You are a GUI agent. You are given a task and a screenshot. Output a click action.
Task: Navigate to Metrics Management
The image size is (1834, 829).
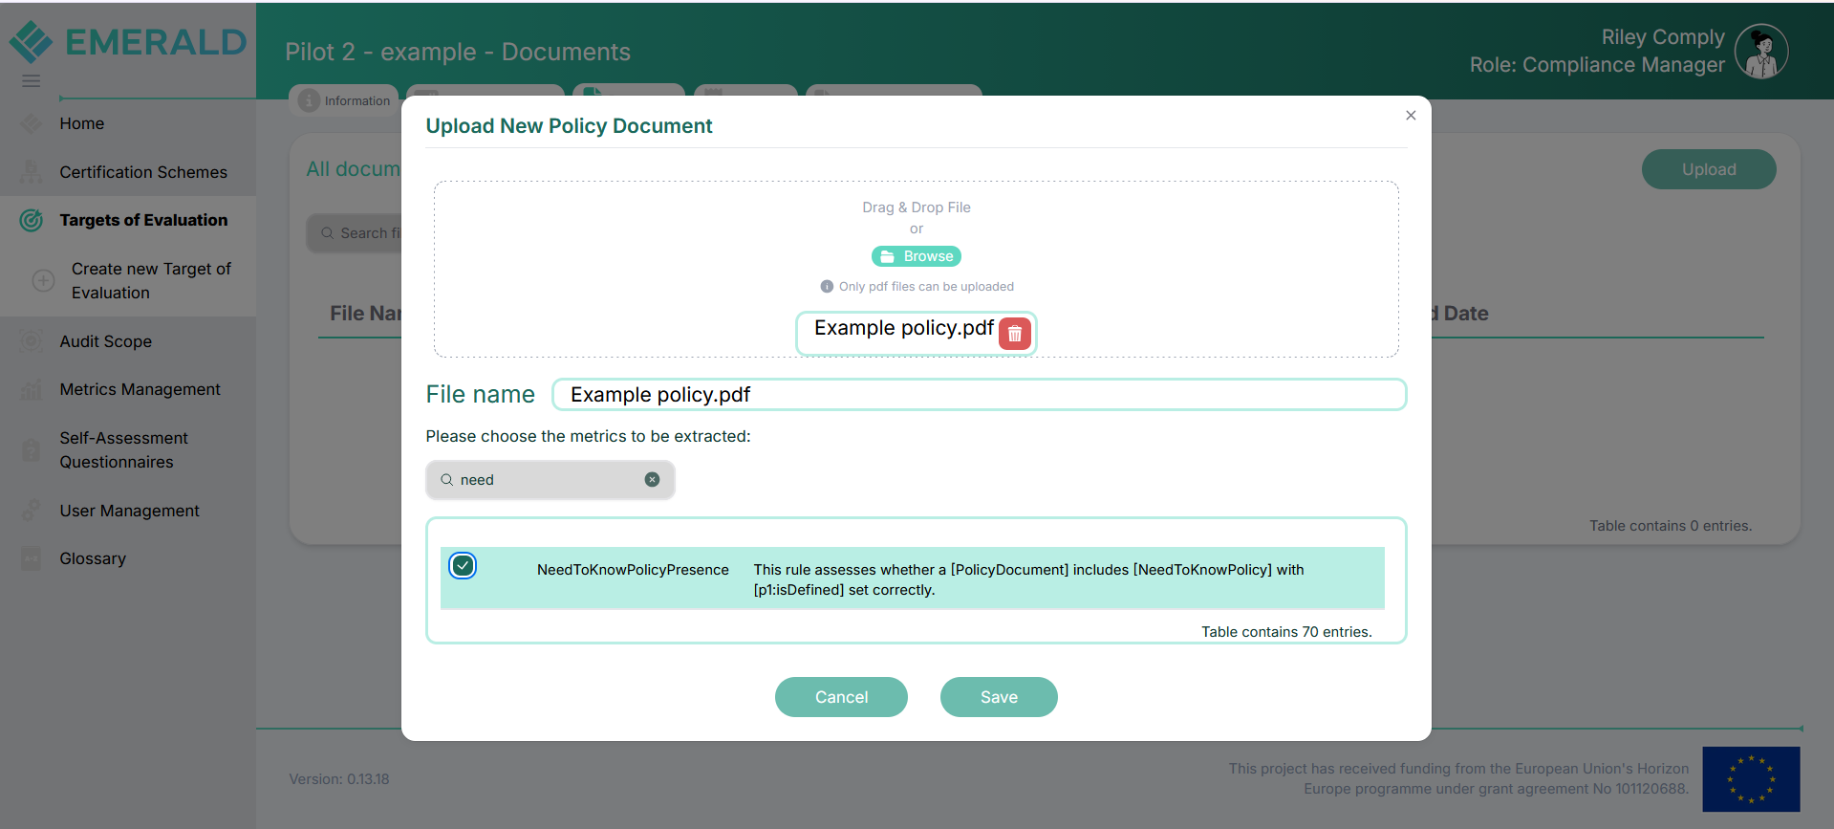(140, 389)
